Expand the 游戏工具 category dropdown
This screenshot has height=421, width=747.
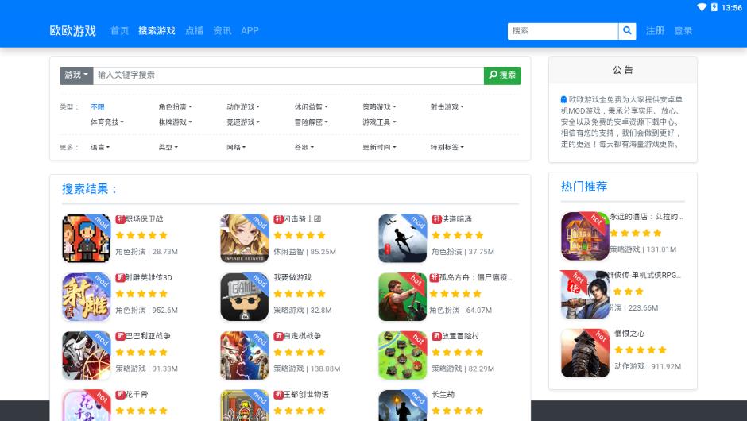pos(379,122)
